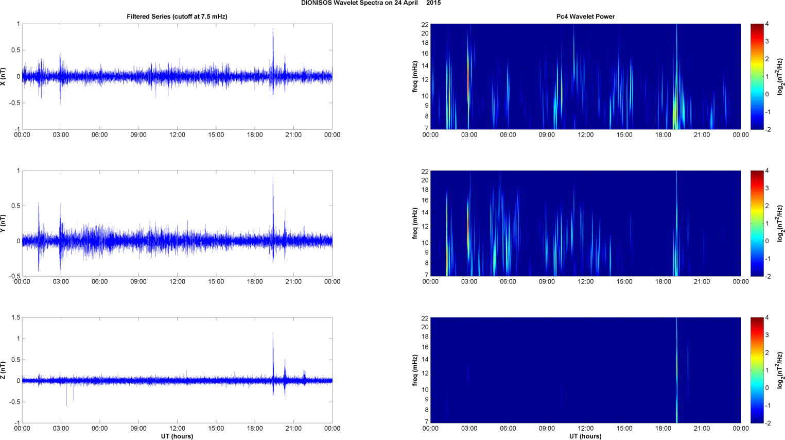Click 'freq (mHz)' label of the Y wavelet plot

point(415,223)
